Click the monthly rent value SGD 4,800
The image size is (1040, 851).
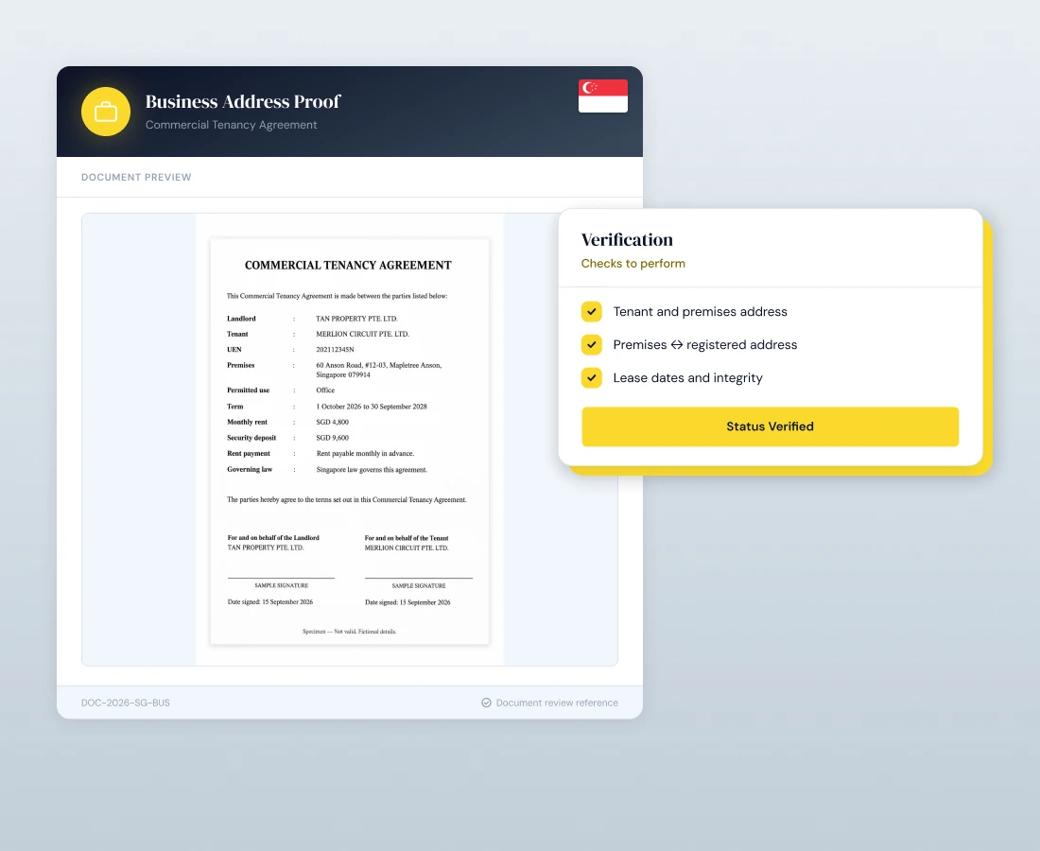[332, 422]
